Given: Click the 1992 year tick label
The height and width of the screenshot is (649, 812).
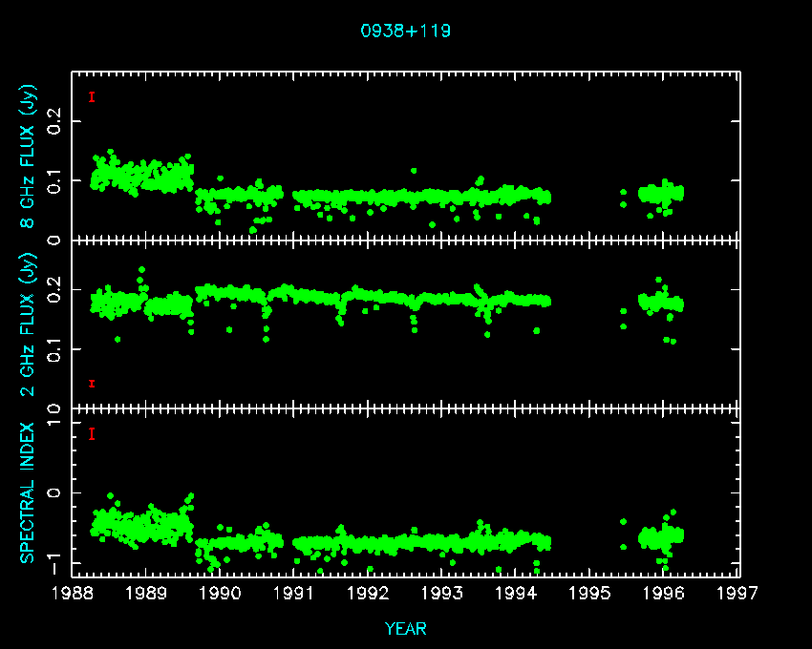Looking at the screenshot, I should point(369,594).
